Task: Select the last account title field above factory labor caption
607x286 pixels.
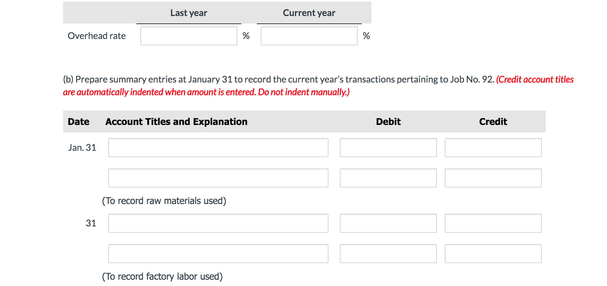Action: [x=218, y=253]
